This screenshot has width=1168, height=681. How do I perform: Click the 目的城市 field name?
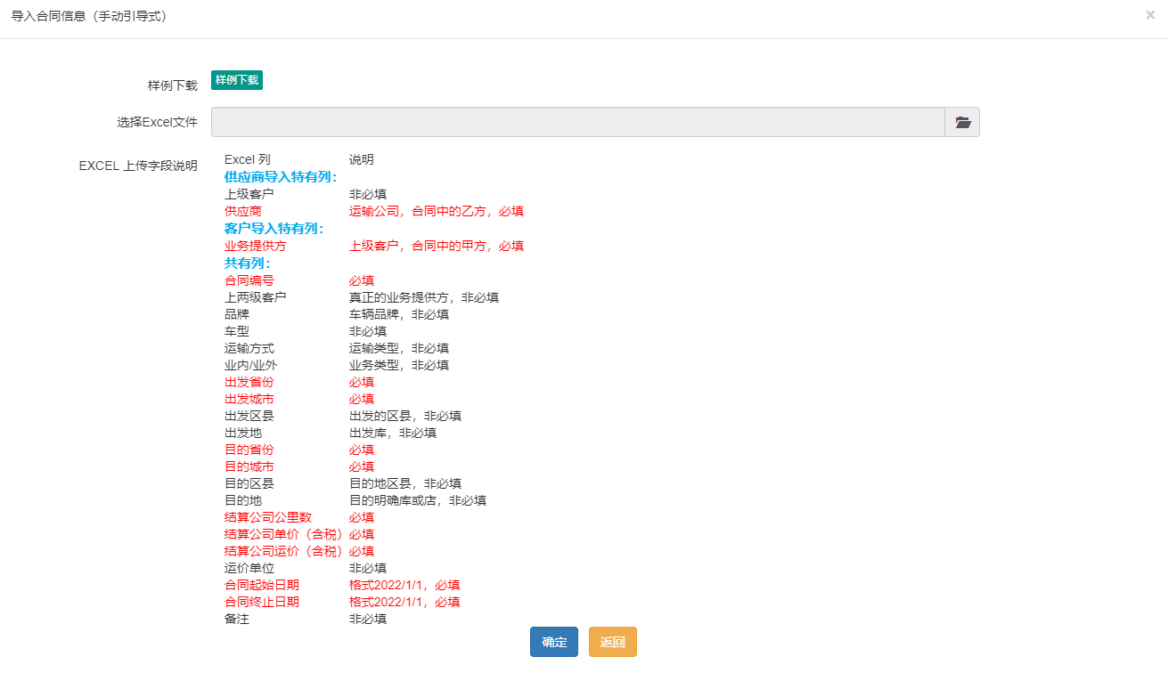pyautogui.click(x=249, y=466)
